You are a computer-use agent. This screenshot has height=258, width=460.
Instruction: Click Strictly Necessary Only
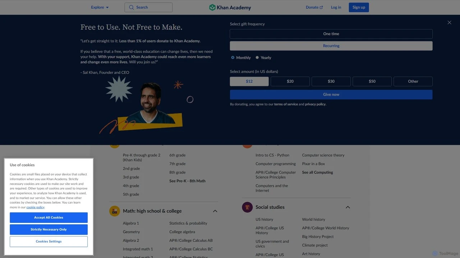(49, 229)
